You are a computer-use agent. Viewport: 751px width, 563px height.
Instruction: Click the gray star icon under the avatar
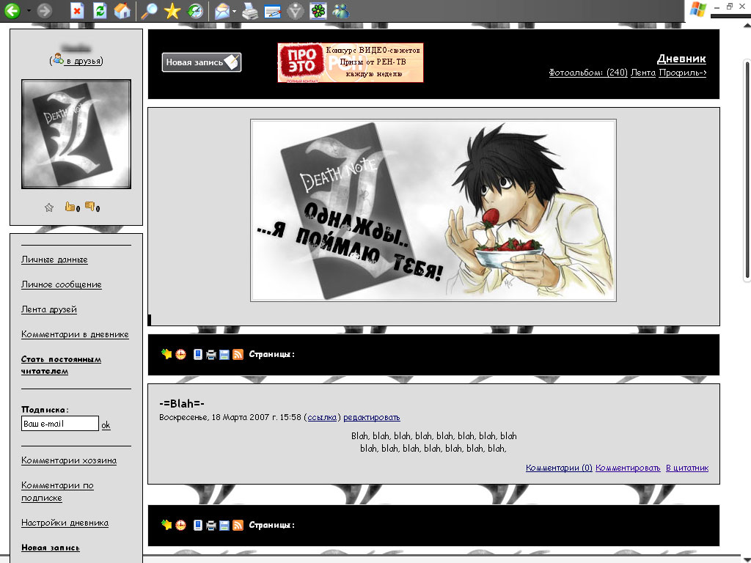(x=49, y=207)
